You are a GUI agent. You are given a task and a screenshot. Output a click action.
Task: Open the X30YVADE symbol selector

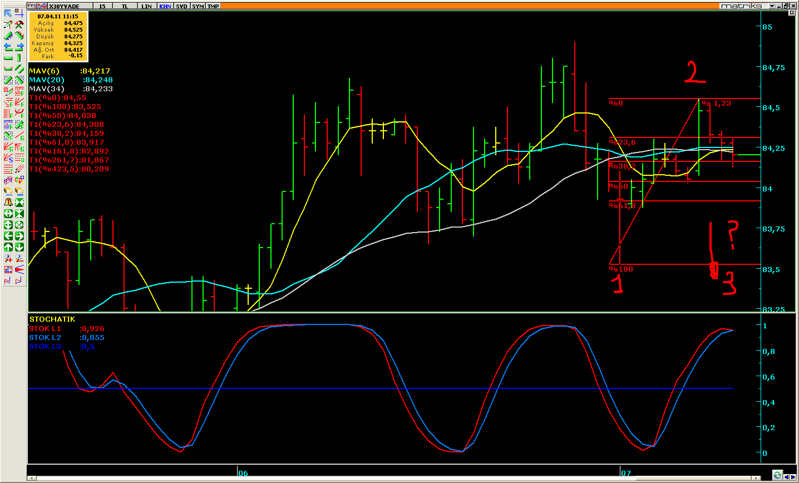coord(64,6)
